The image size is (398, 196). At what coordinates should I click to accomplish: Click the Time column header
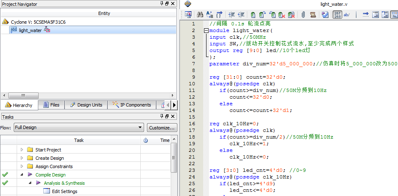(x=165, y=140)
